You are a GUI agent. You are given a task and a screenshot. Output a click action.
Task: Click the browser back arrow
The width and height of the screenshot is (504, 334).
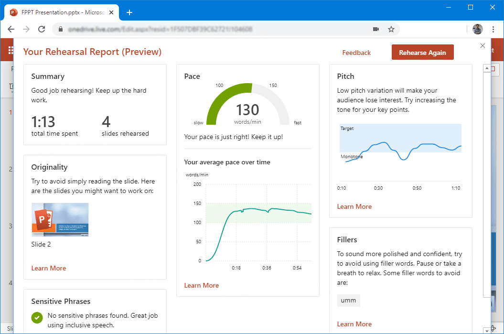coord(11,29)
